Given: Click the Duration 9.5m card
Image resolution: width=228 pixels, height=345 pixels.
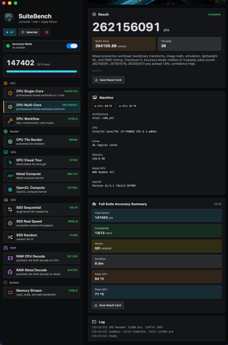Looking at the screenshot, I should point(156,261).
